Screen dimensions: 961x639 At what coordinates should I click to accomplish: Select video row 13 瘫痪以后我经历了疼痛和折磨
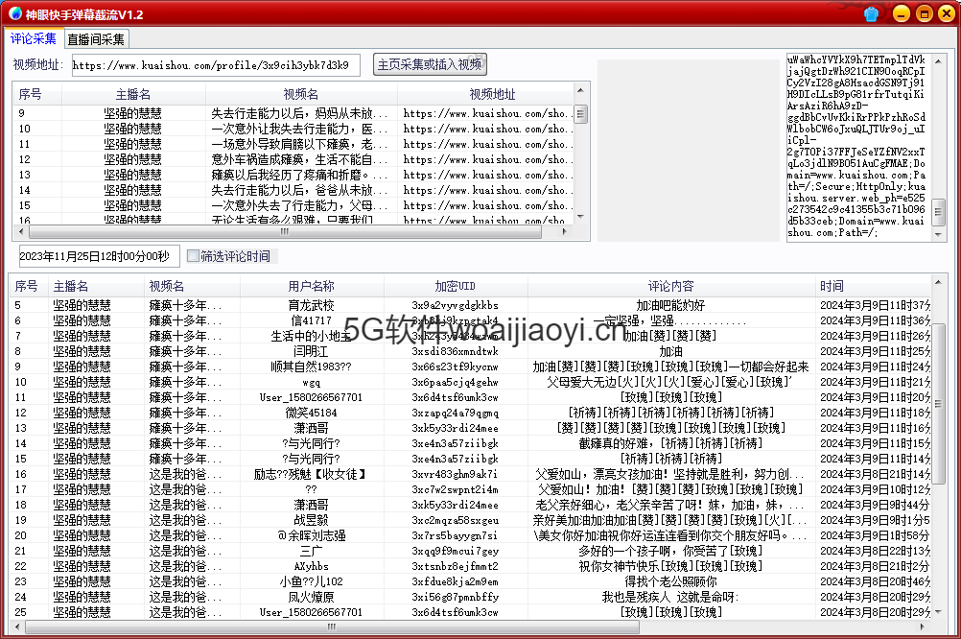coord(294,175)
